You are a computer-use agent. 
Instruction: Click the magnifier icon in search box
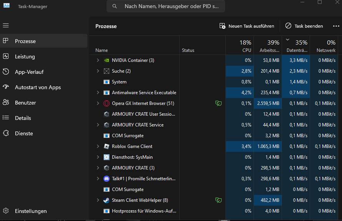click(x=115, y=6)
